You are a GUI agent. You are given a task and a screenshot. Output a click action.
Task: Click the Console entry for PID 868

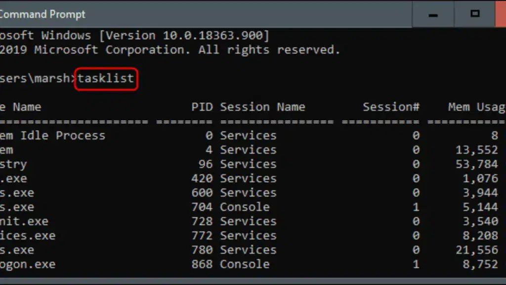click(x=245, y=264)
